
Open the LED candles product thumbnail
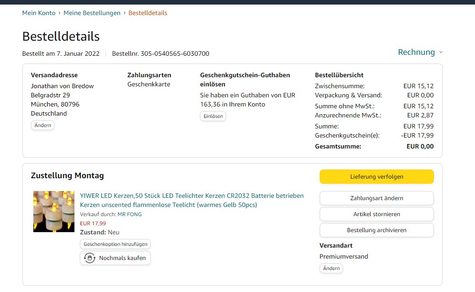click(x=54, y=211)
